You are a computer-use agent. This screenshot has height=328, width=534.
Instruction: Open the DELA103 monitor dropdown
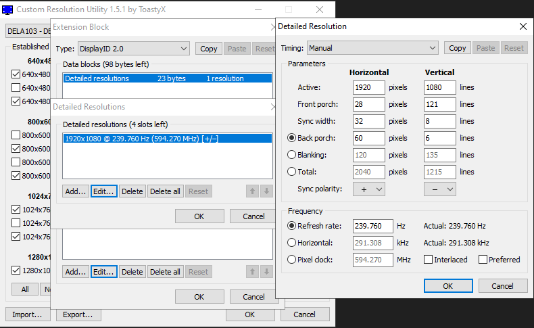pyautogui.click(x=28, y=31)
